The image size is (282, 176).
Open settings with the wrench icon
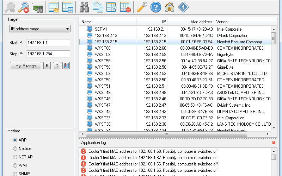(142, 7)
